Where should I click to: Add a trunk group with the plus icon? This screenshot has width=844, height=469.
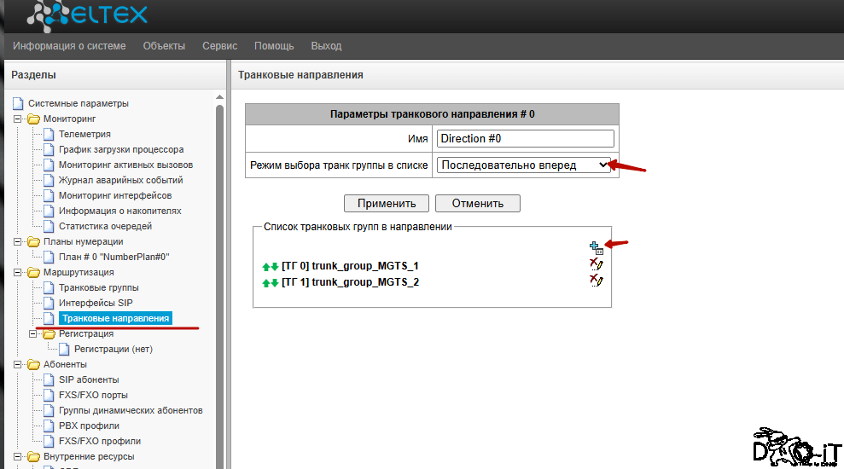pyautogui.click(x=597, y=248)
